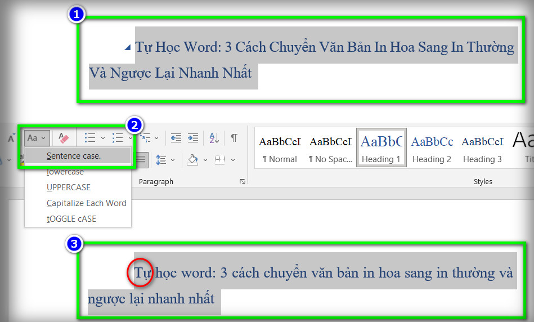Open the Bullets dropdown arrow
The image size is (534, 322).
(103, 138)
